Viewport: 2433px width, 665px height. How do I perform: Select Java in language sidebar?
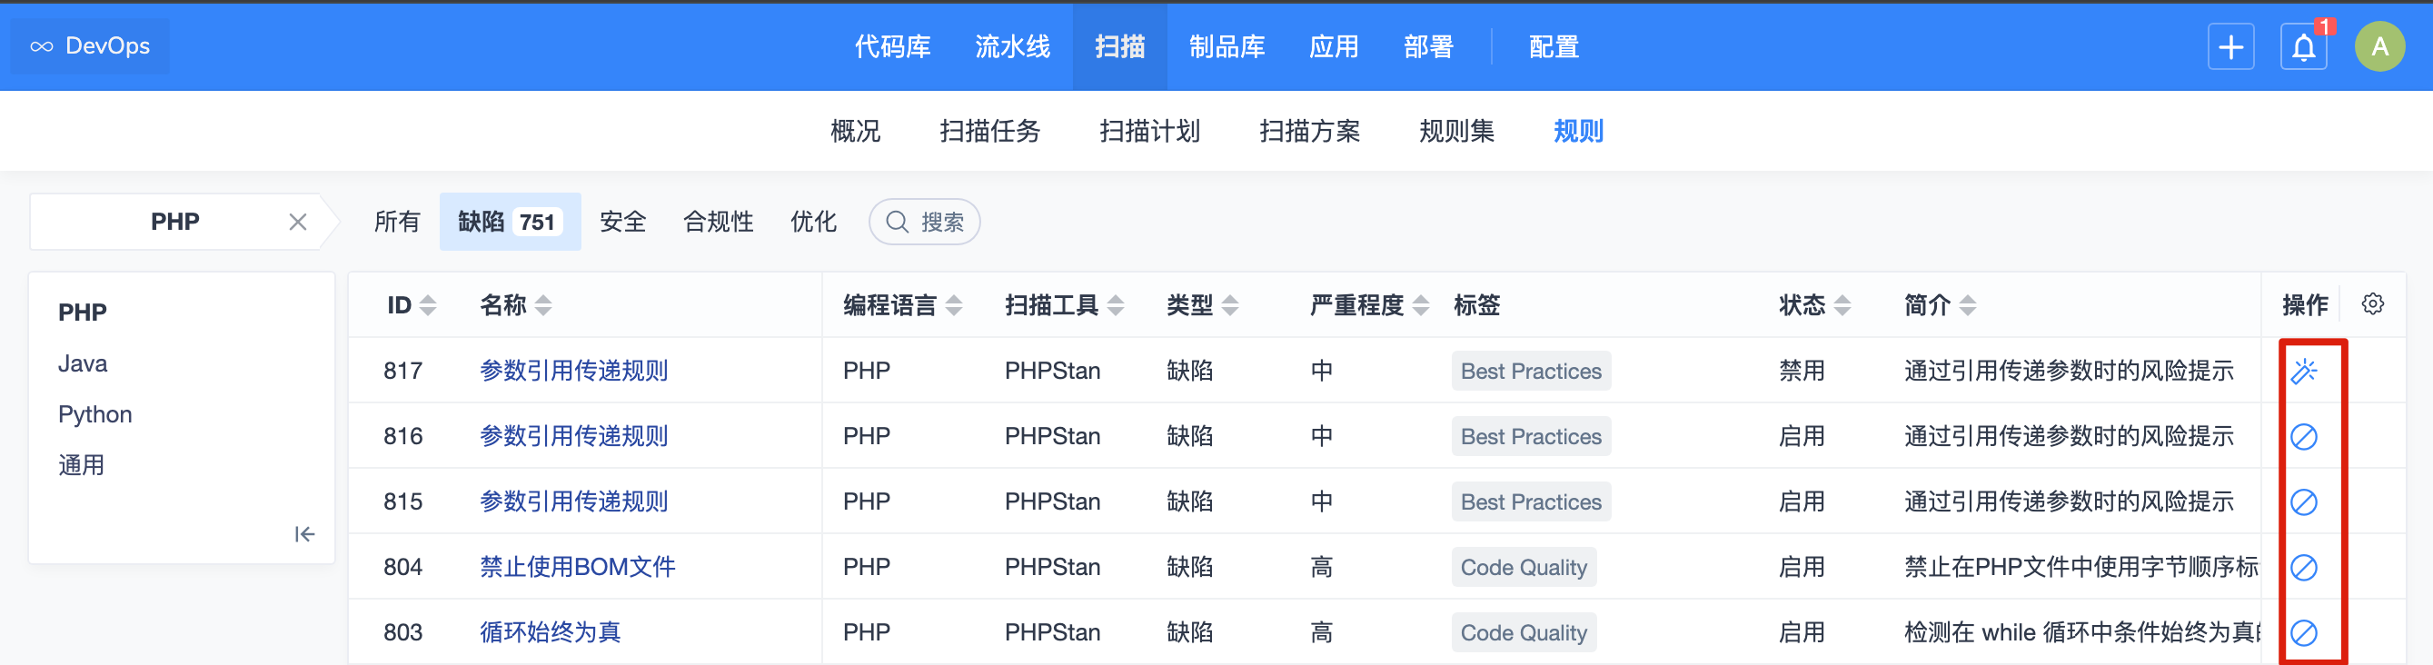tap(82, 363)
